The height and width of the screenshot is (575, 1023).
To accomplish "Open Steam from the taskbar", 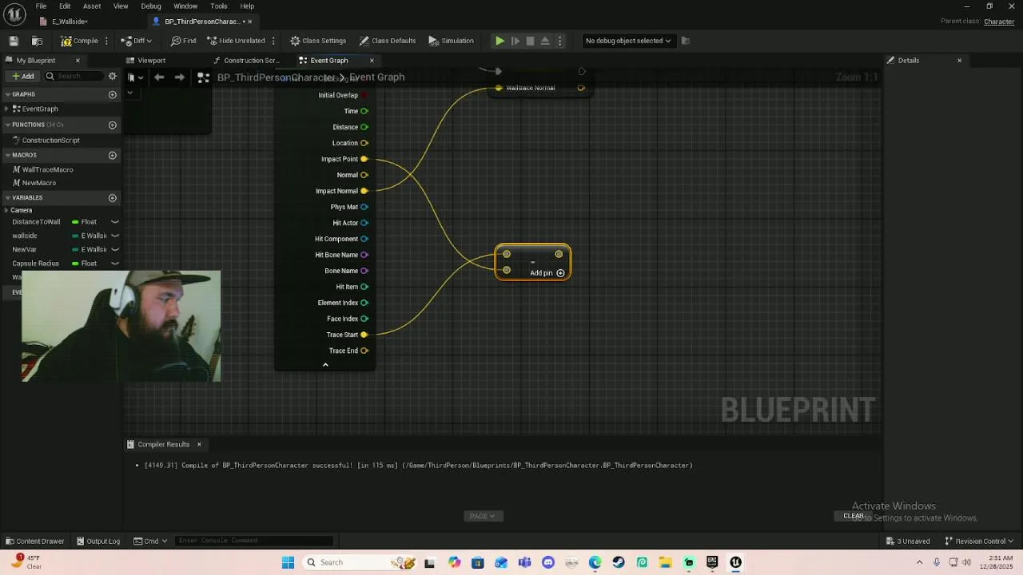I will [x=619, y=562].
